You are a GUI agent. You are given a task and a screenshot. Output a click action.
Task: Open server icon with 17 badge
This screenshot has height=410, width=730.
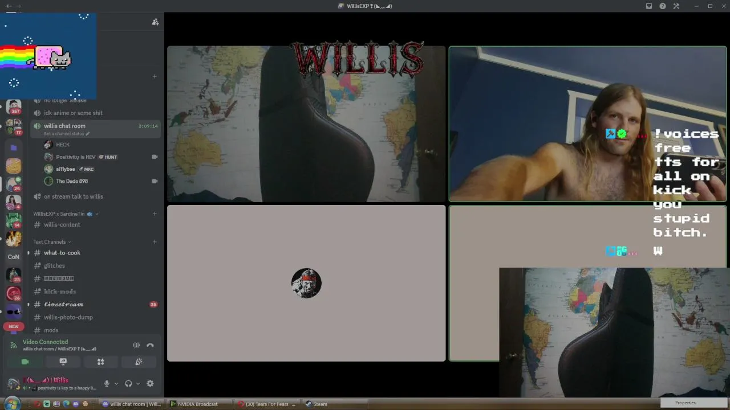point(14,126)
